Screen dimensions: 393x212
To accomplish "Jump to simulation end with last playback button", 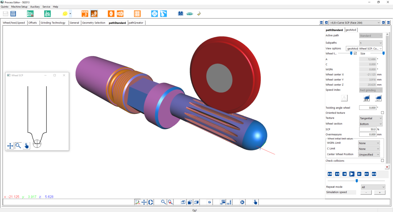I will (374, 174).
